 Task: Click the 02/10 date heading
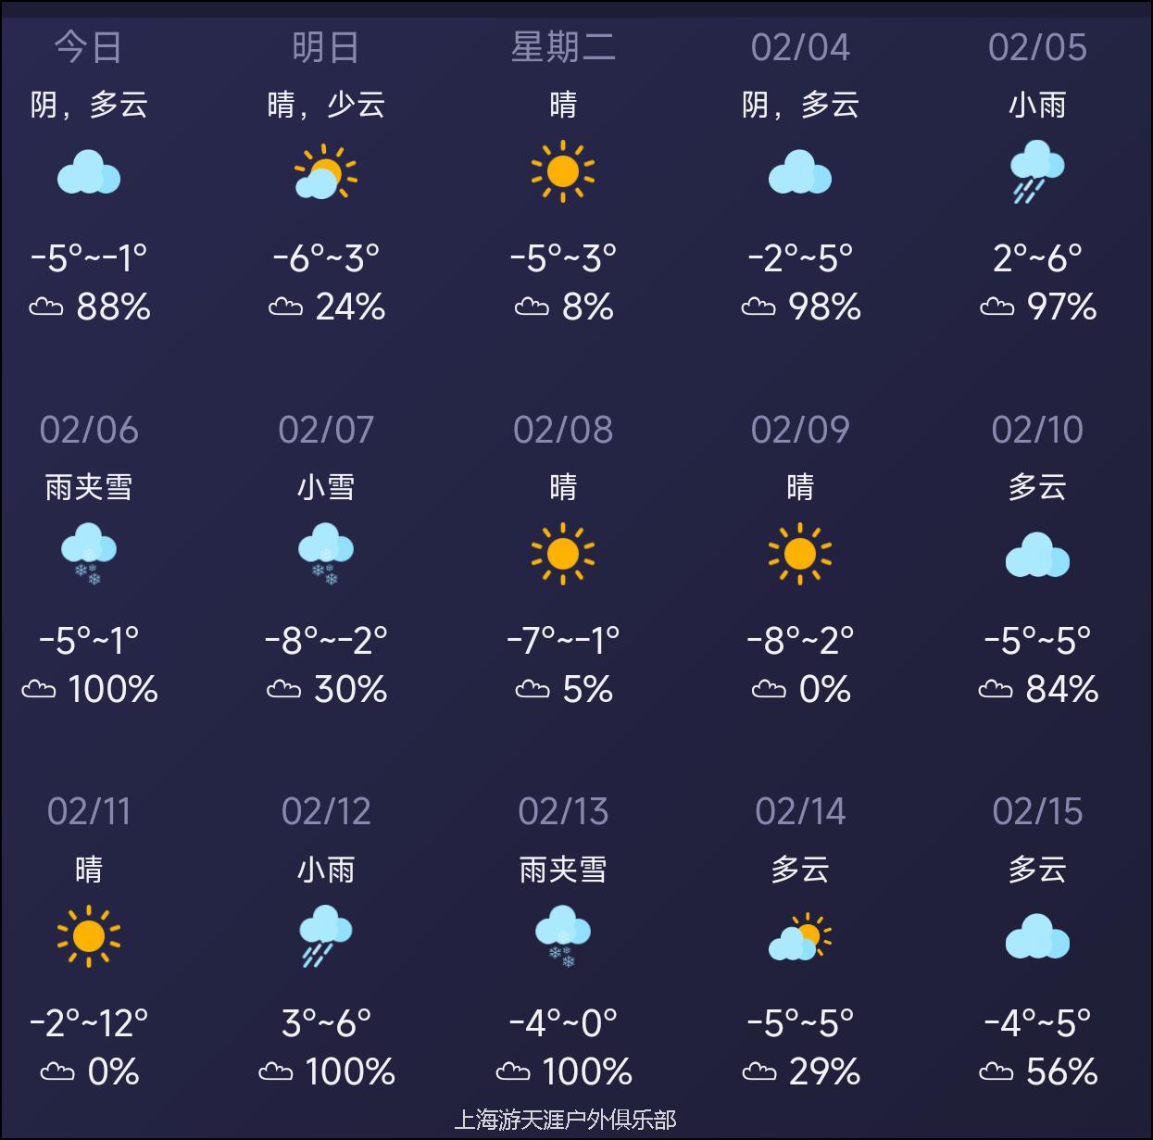click(x=1037, y=430)
